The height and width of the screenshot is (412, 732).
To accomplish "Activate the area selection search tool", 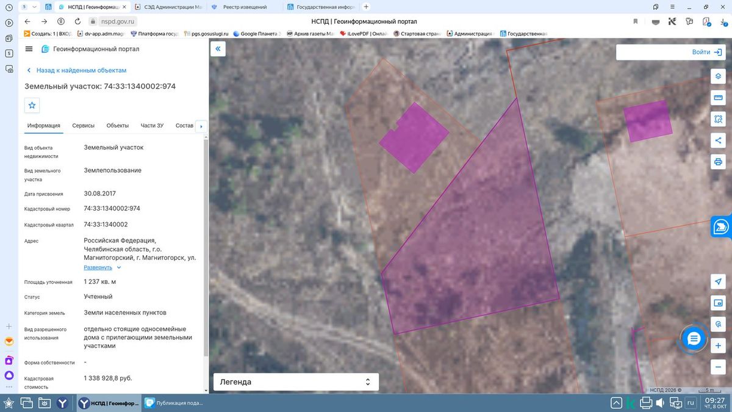I will click(x=718, y=119).
